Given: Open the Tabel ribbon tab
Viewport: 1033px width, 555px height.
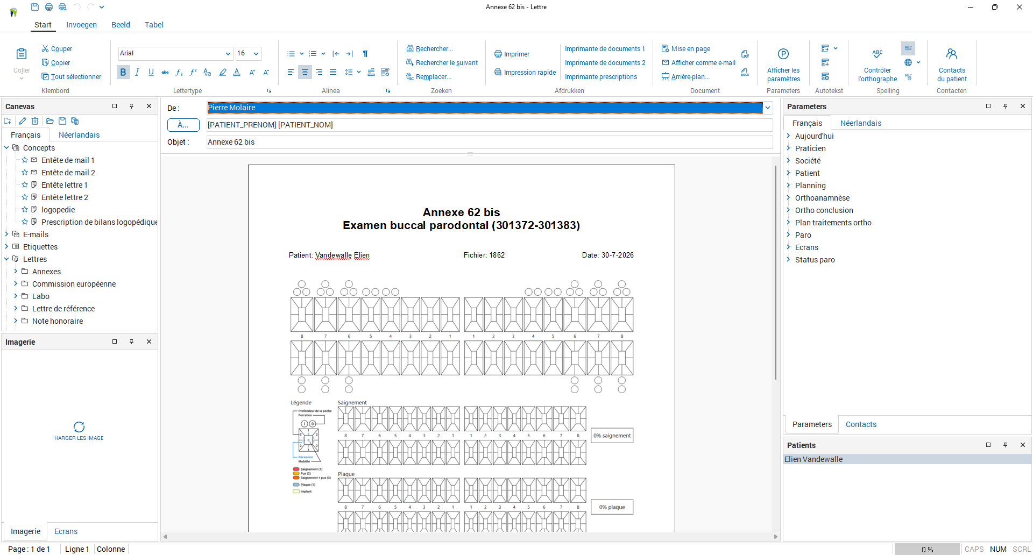Looking at the screenshot, I should [x=154, y=25].
